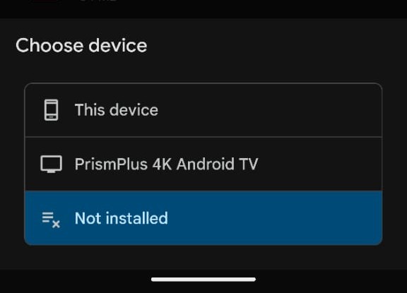The image size is (407, 293).
Task: Click the 'This device' text label
Action: point(117,110)
